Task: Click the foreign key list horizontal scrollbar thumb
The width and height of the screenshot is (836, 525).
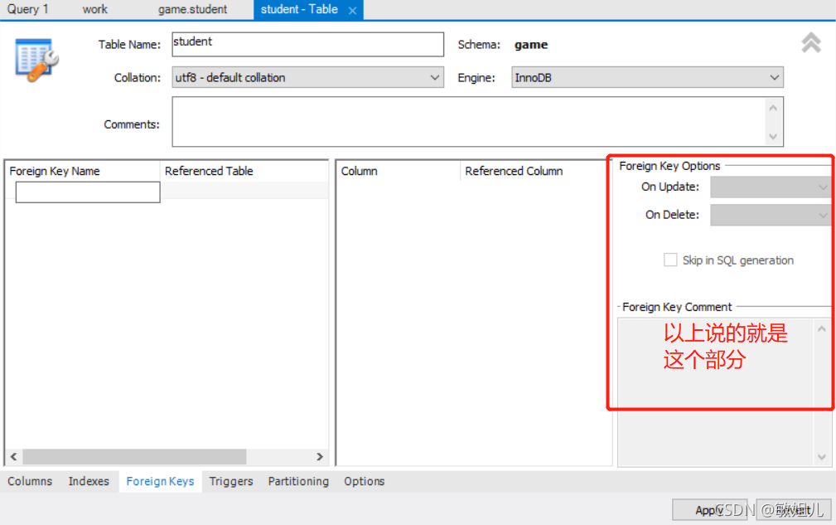Action: 134,457
